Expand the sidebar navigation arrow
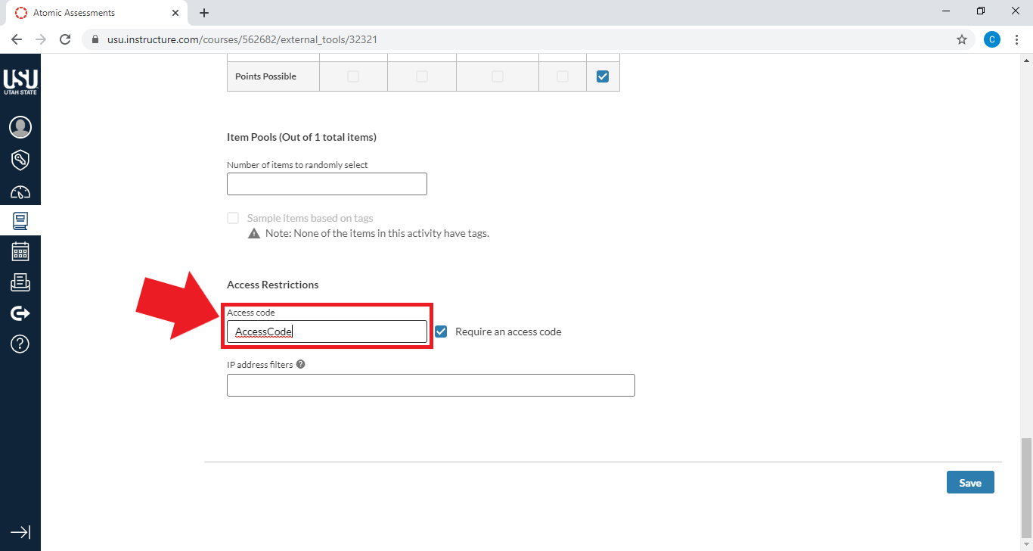 point(20,532)
